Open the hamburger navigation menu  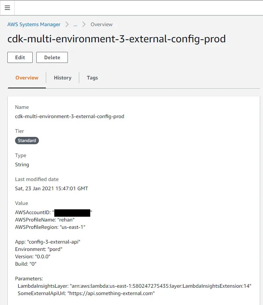pyautogui.click(x=7, y=8)
